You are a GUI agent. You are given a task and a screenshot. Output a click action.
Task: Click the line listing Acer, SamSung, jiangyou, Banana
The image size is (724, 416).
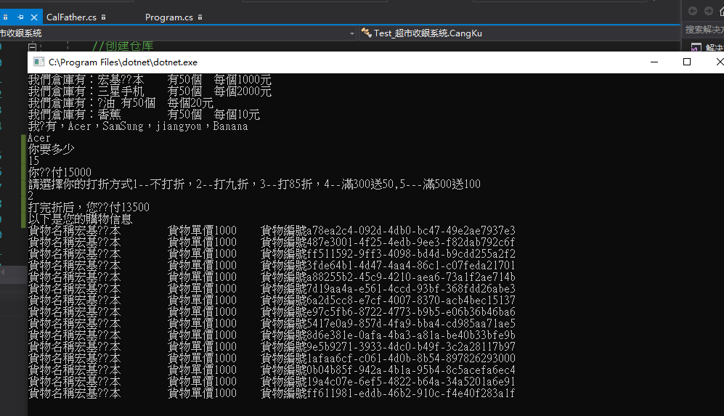tap(138, 126)
